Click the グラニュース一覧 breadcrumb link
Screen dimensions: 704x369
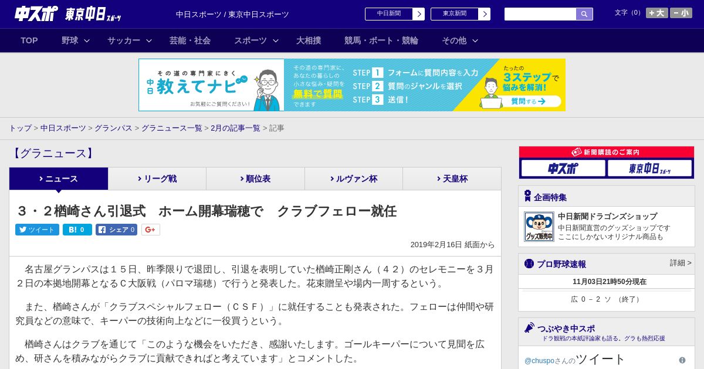coord(171,128)
